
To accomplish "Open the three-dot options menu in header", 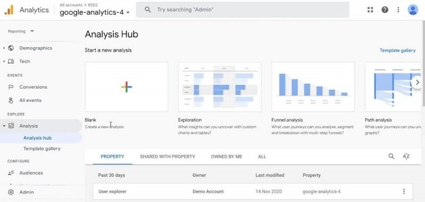I will (x=398, y=10).
